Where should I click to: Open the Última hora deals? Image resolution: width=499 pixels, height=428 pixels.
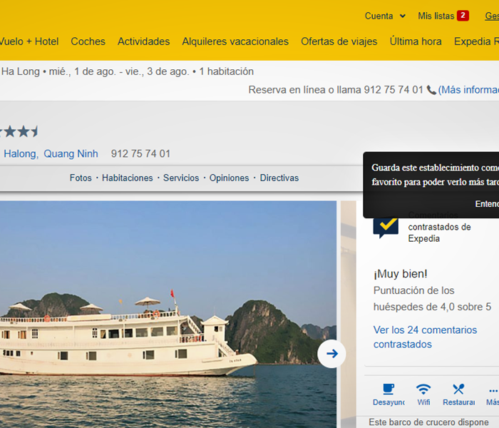416,41
